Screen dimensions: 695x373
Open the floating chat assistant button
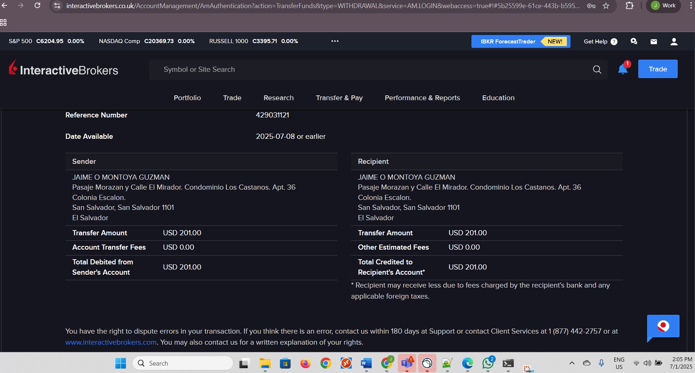(663, 327)
